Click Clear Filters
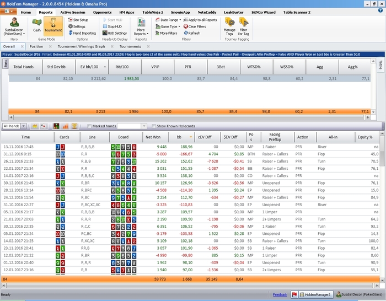Image resolution: width=386 pixels, height=301 pixels. click(x=195, y=26)
